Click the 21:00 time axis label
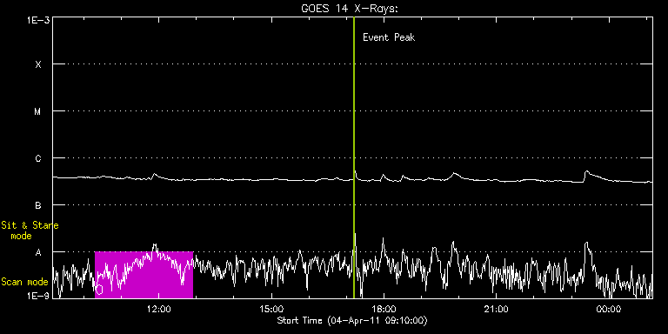Image resolution: width=668 pixels, height=334 pixels. 497,309
